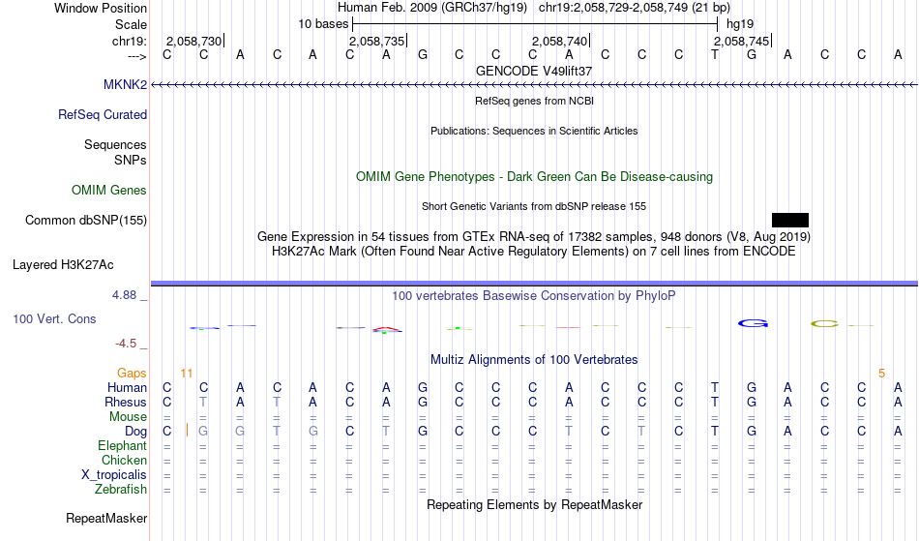Click the GENCODE V49lift37 track title
This screenshot has width=919, height=541.
[534, 71]
